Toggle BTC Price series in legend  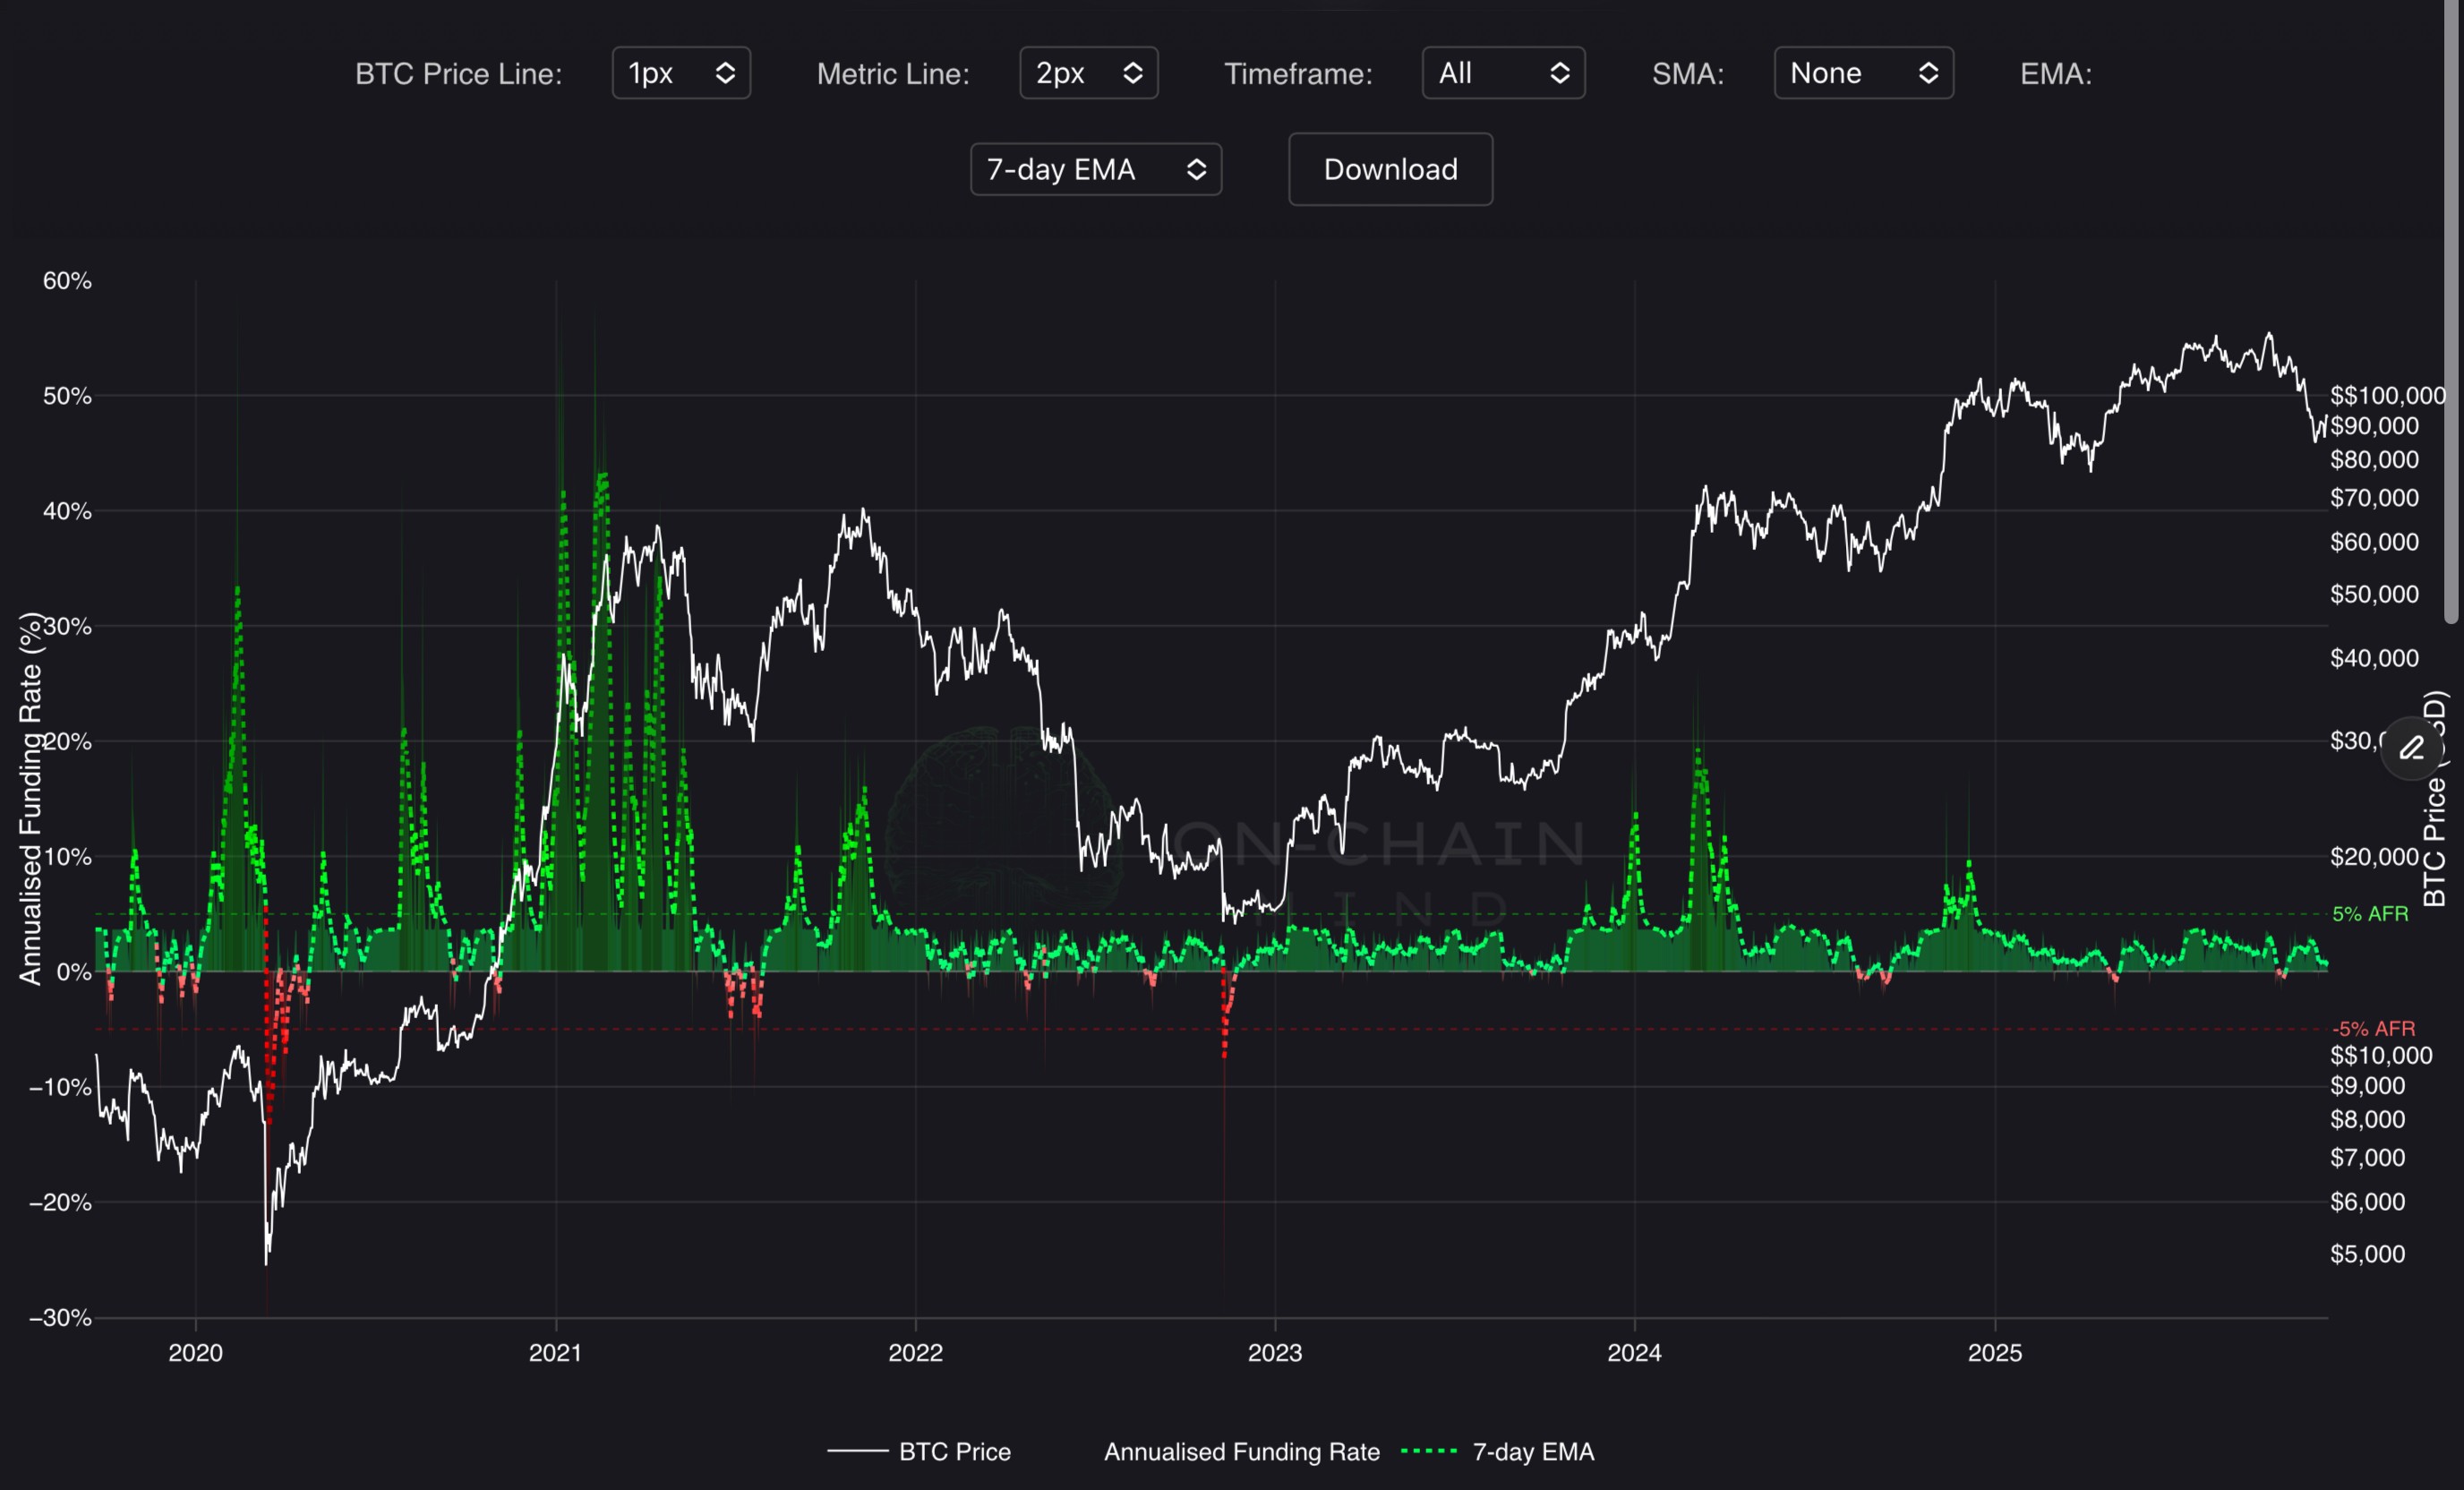(x=954, y=1451)
